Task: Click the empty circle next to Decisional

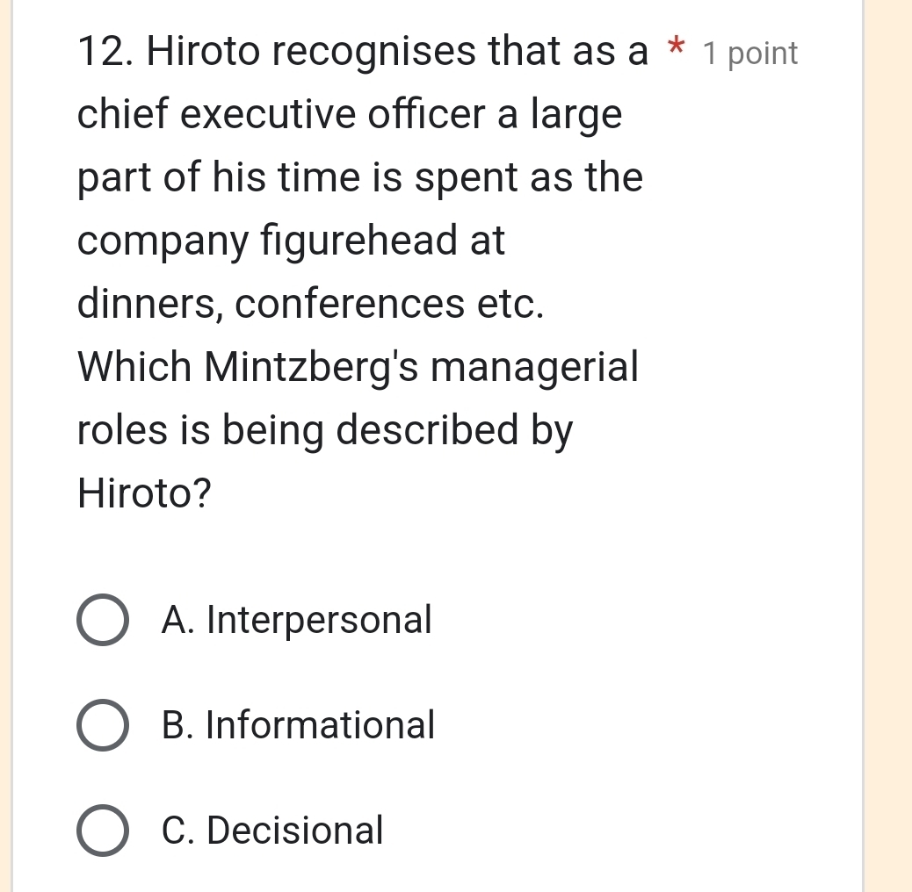Action: point(102,831)
